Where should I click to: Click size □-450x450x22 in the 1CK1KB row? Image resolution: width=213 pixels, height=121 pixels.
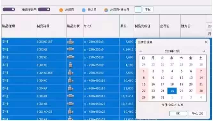[95, 104]
